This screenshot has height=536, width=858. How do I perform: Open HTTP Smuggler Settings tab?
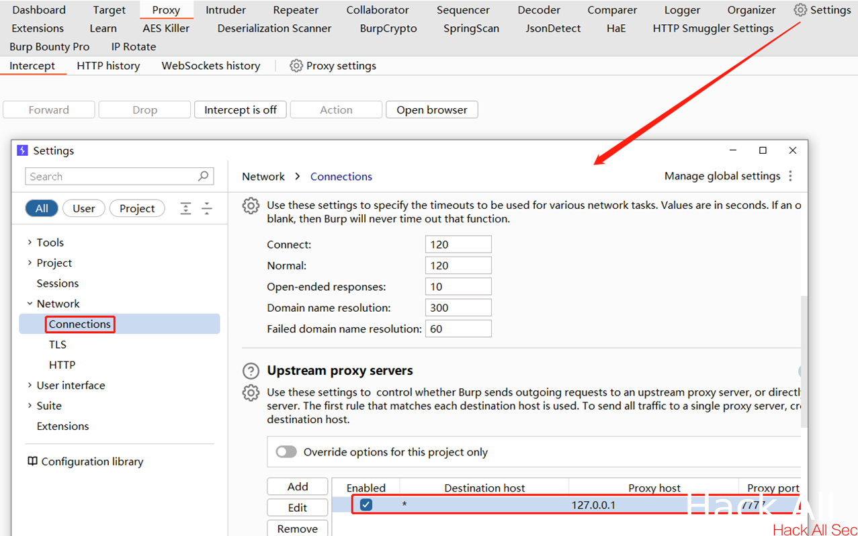(x=713, y=28)
